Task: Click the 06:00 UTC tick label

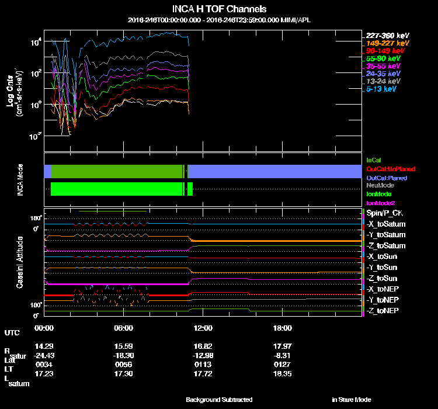Action: [x=123, y=328]
